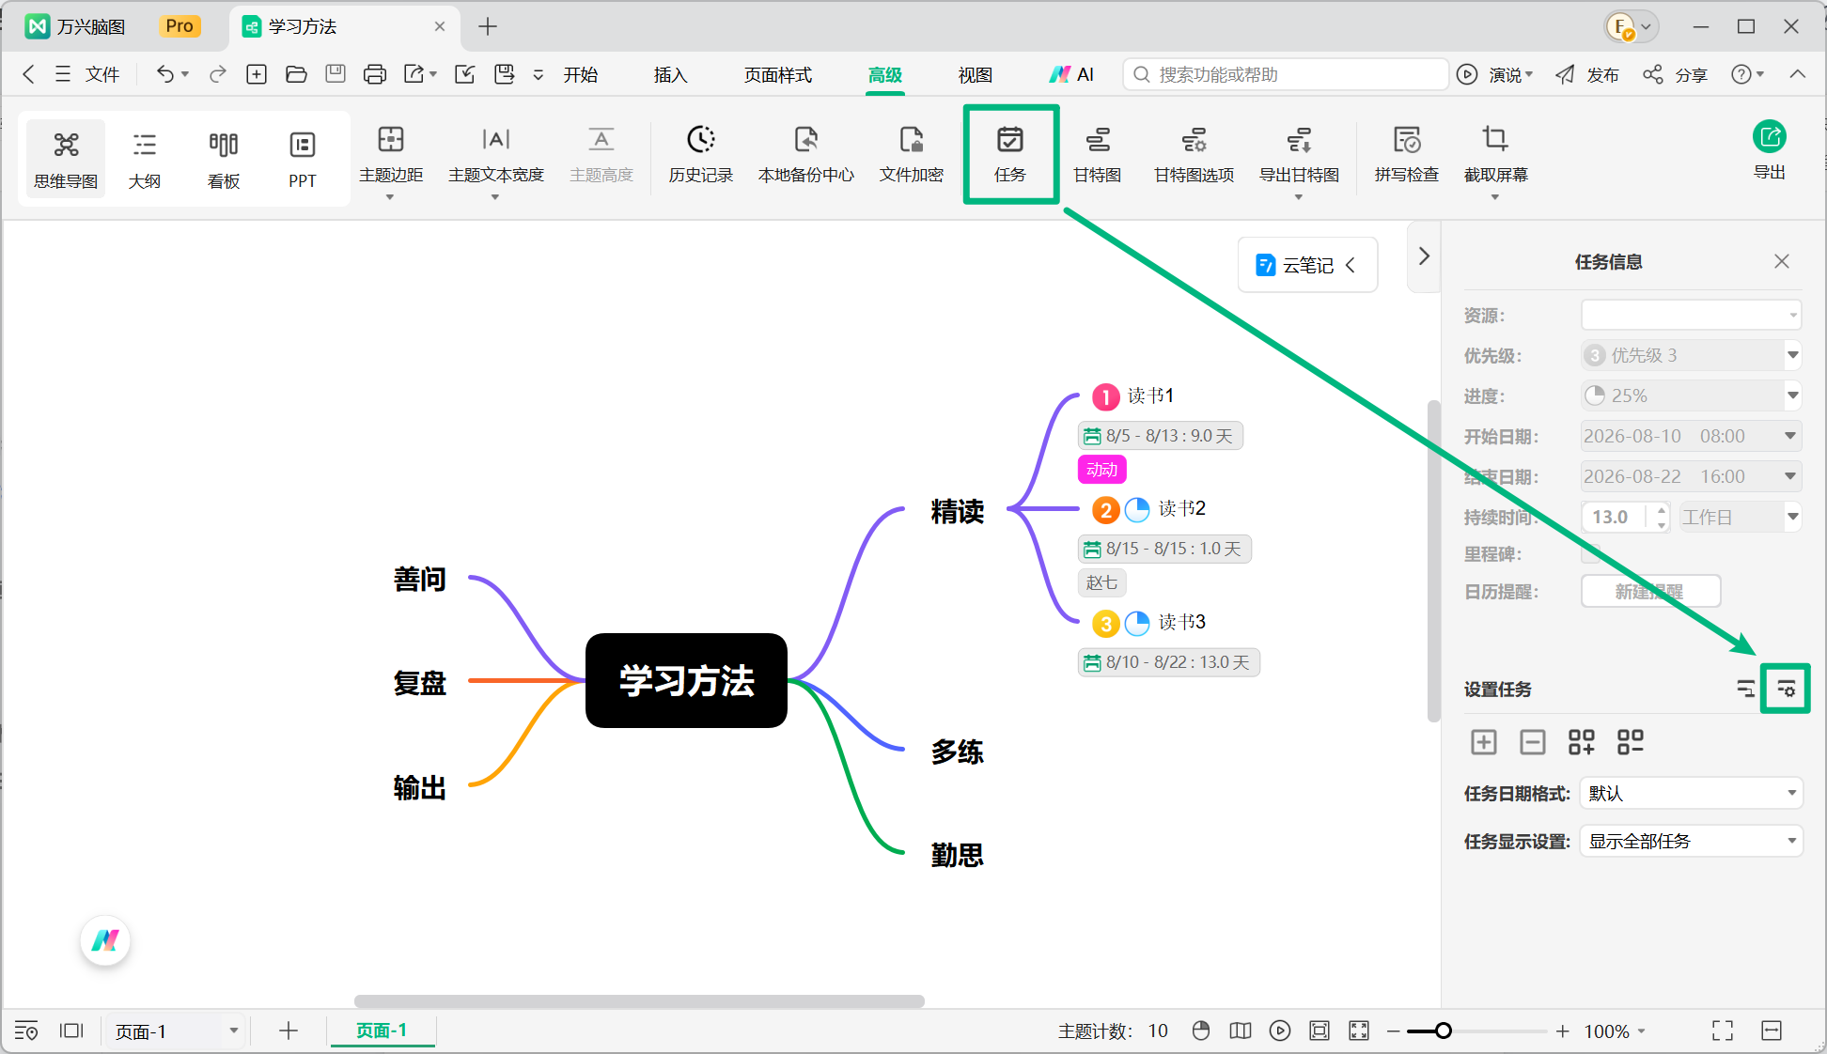Viewport: 1827px width, 1054px height.
Task: Open the 结束日期 end date picker
Action: (x=1691, y=476)
